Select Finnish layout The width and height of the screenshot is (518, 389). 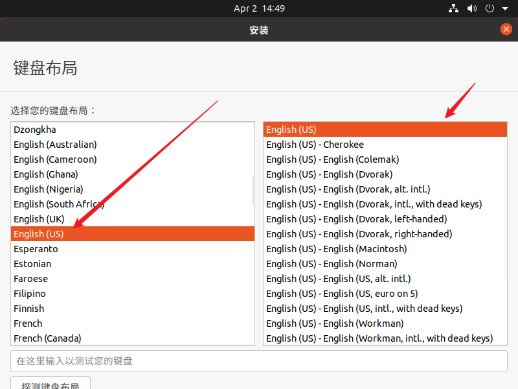coord(133,309)
